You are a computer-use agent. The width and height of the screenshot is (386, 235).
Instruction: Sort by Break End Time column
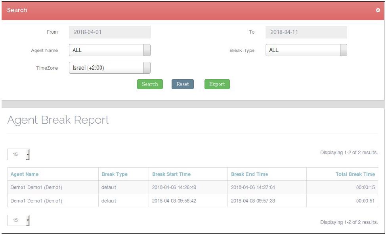click(249, 174)
